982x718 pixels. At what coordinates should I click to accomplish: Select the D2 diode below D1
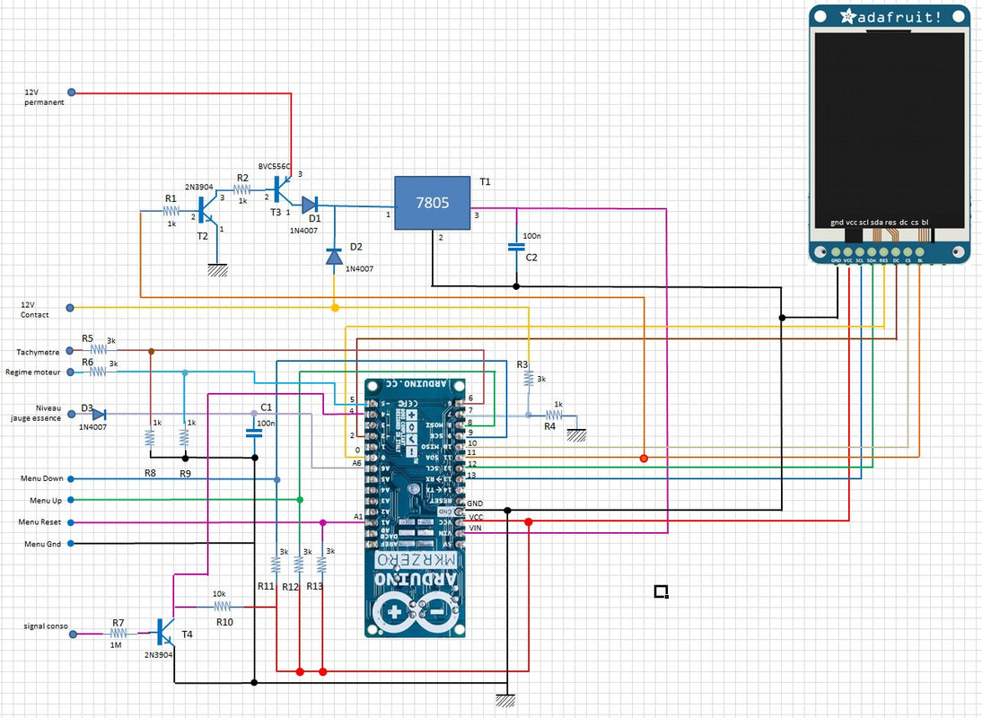click(x=334, y=258)
